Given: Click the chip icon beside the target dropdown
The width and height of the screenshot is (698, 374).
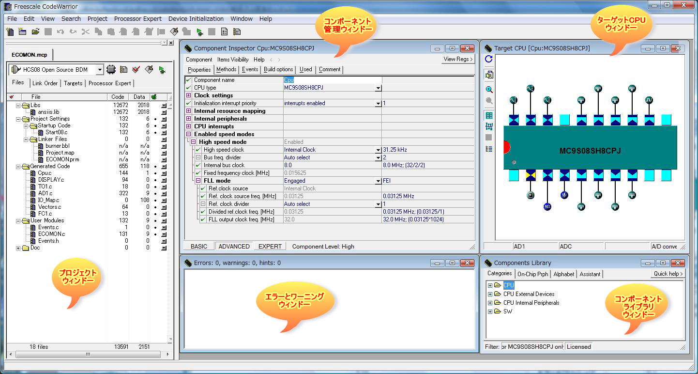Looking at the screenshot, I should click(111, 70).
